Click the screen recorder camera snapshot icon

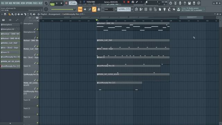[x=133, y=2]
